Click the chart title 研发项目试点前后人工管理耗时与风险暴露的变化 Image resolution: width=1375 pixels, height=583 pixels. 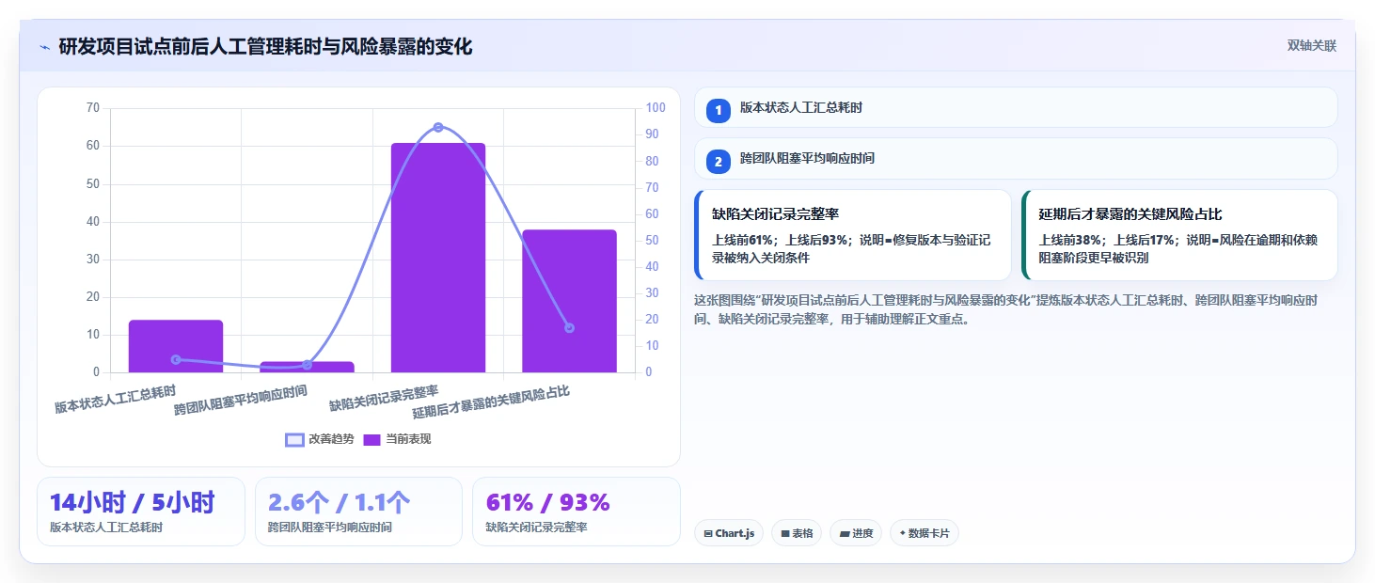[x=265, y=47]
